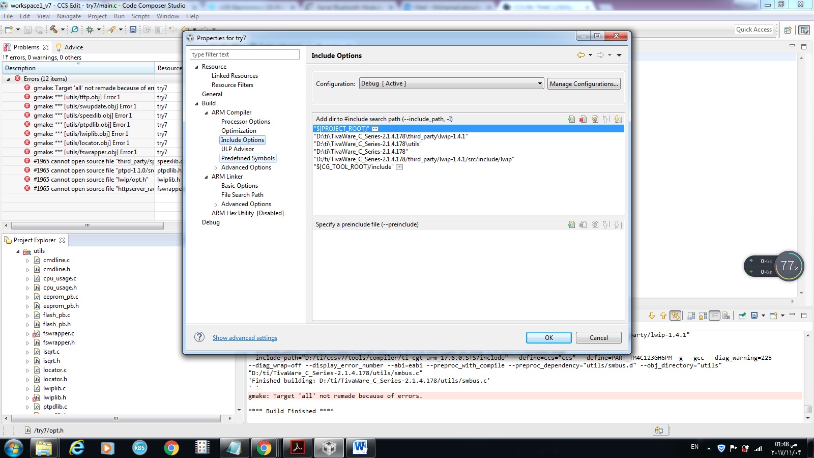Image resolution: width=814 pixels, height=458 pixels.
Task: Click the search magnifier toolbar icon
Action: pyautogui.click(x=75, y=30)
